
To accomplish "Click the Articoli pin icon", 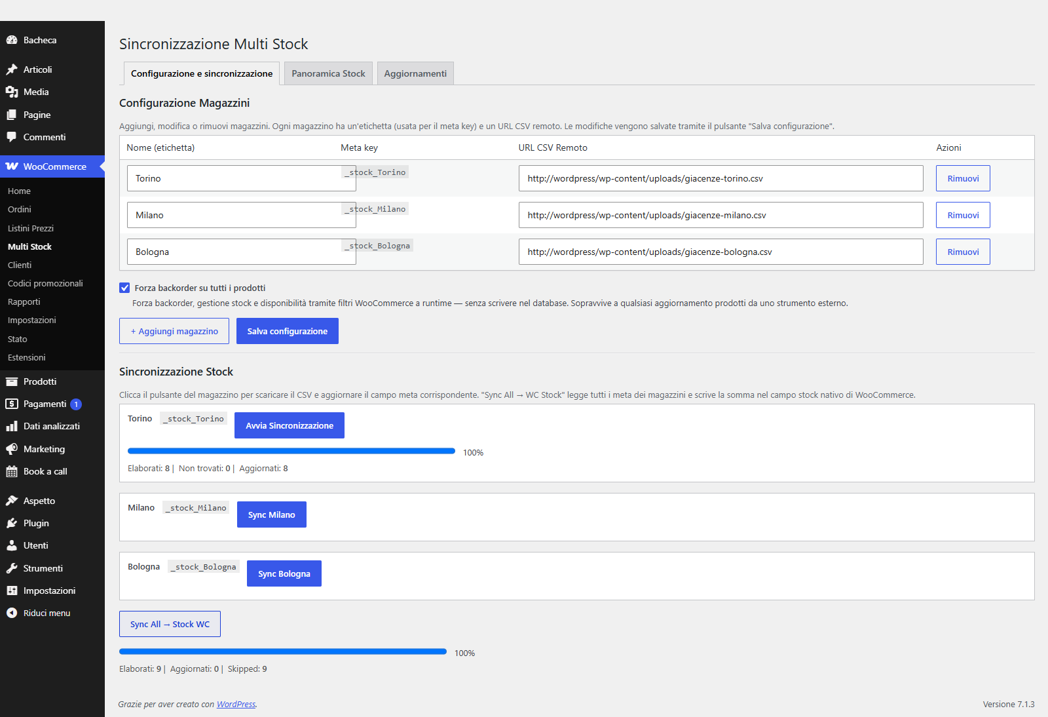I will coord(12,69).
